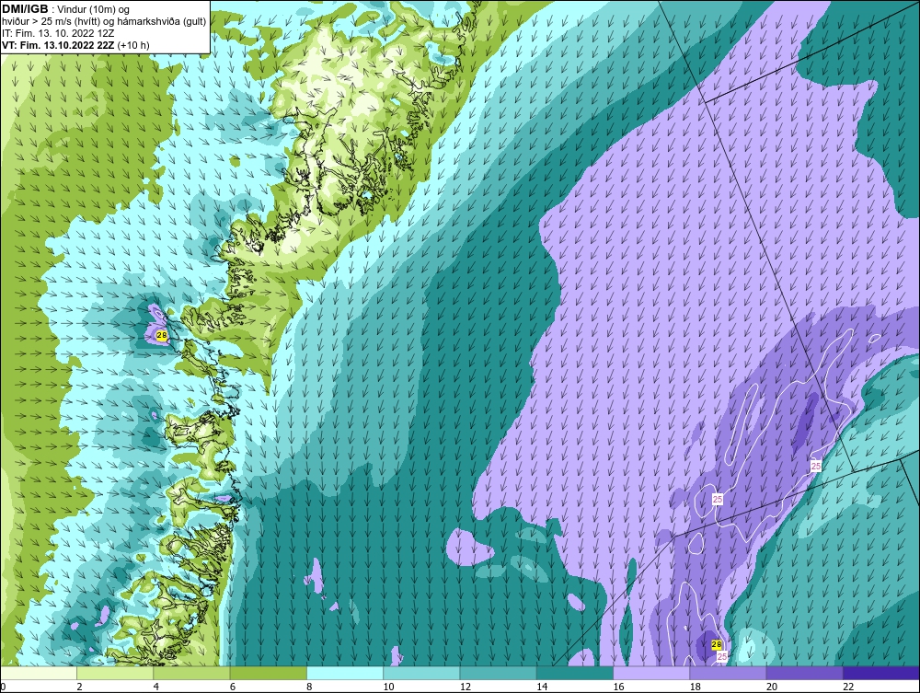The width and height of the screenshot is (920, 693).
Task: Click legend scale label '8'
Action: coord(309,687)
